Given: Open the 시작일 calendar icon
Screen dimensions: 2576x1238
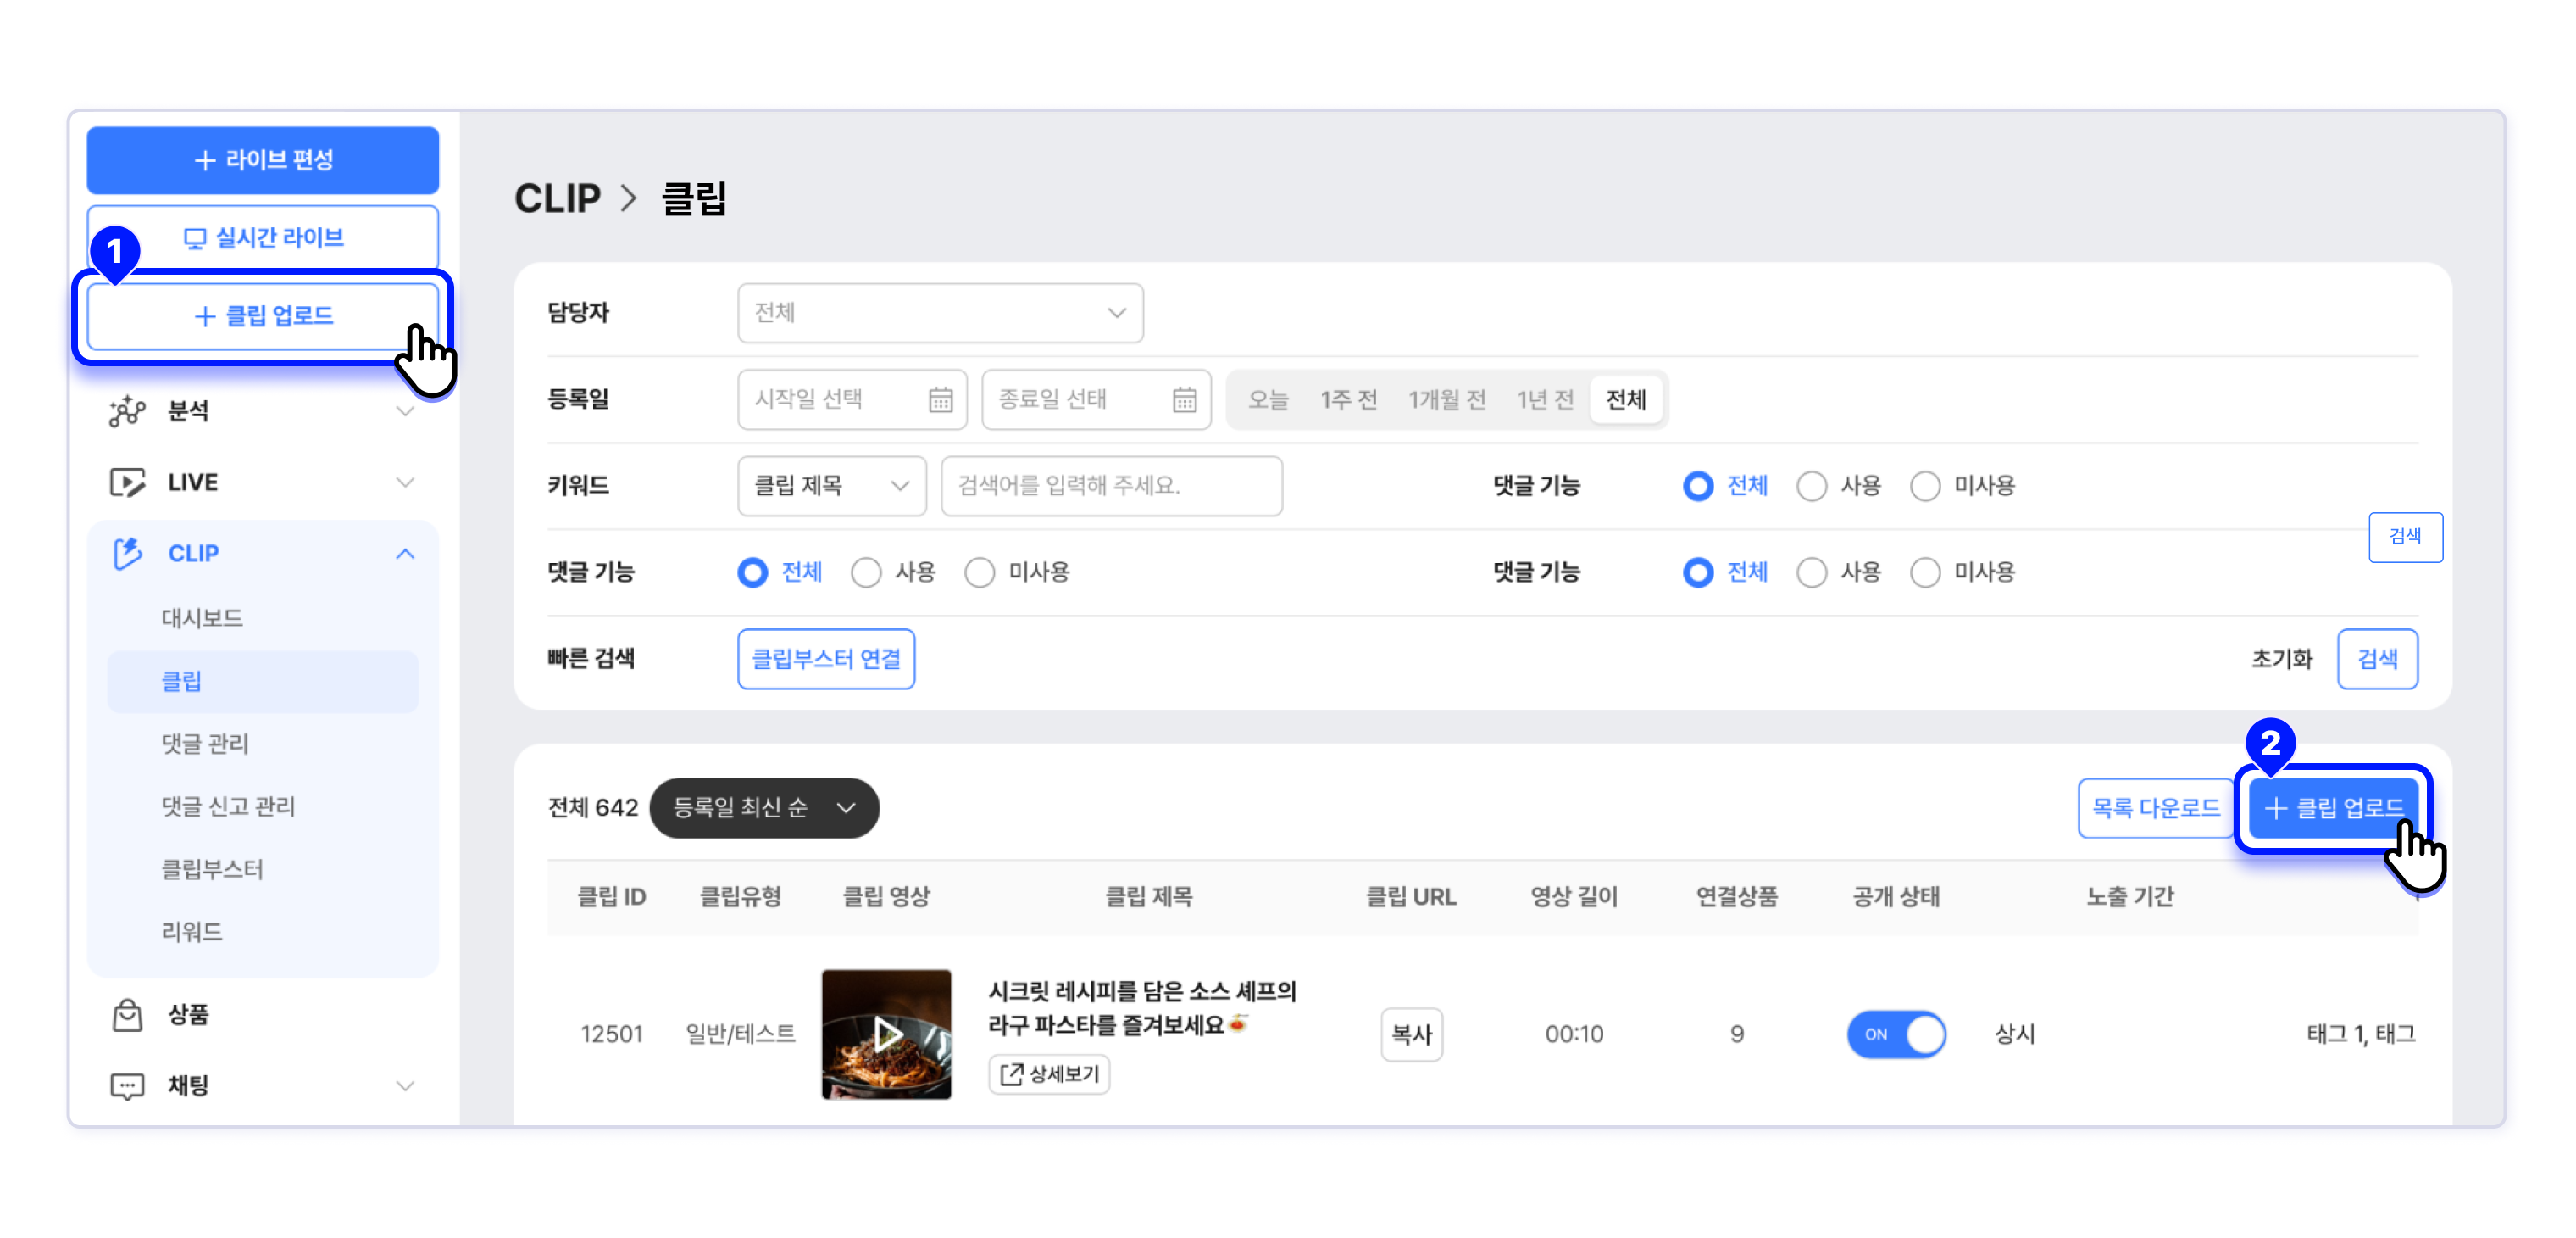Looking at the screenshot, I should pyautogui.click(x=940, y=400).
